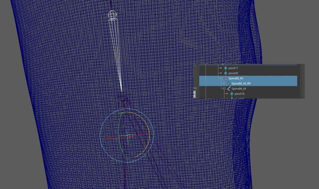Screen dimensions: 319x189
Task: Click the pivot18 locator icon
Action: tap(231, 94)
